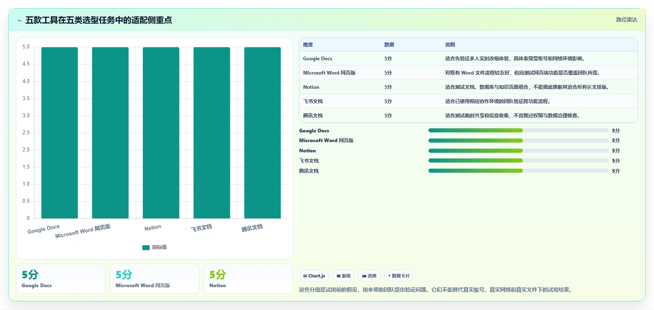654x310 pixels.
Task: Click the Google Docs x-axis label
Action: pyautogui.click(x=44, y=229)
